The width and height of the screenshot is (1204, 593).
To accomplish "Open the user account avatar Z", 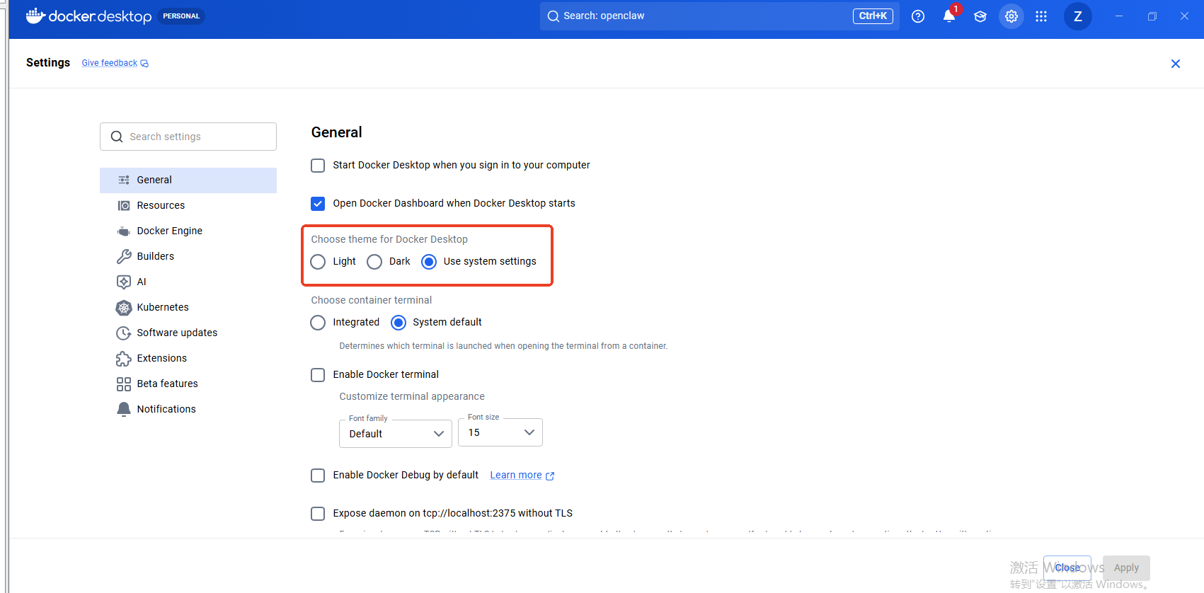I will 1078,16.
